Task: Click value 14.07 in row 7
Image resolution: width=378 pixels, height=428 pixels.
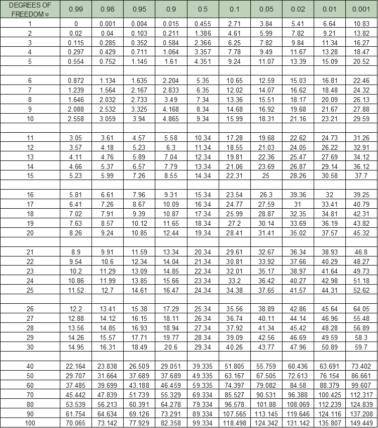Action: pyautogui.click(x=266, y=90)
